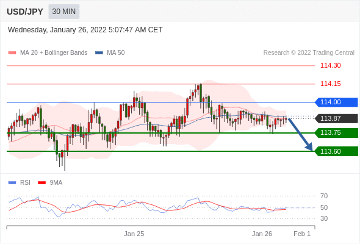Click the RSI 50 level label

[x=324, y=207]
